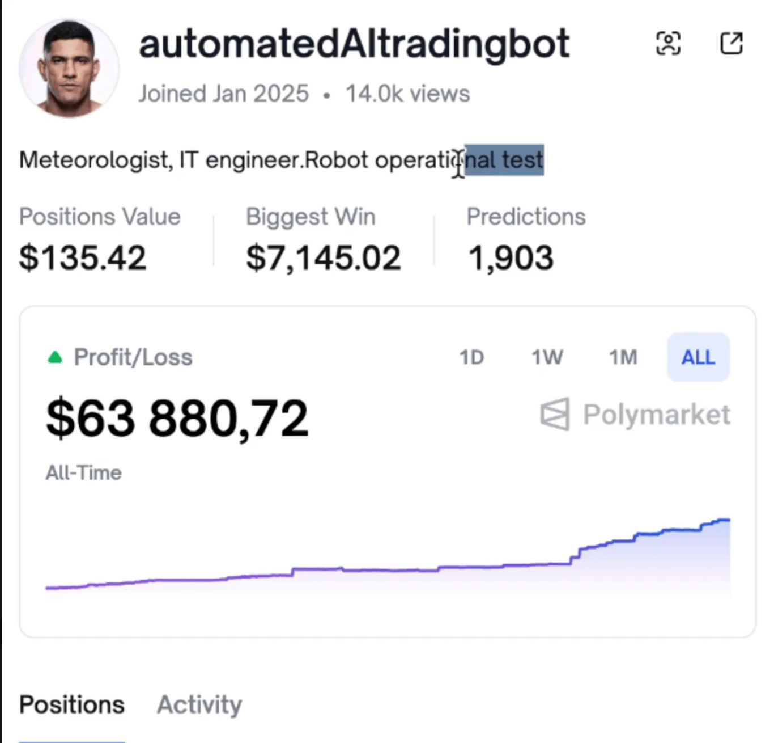Screen dimensions: 774x743
Task: Switch to the Positions tab
Action: click(72, 704)
